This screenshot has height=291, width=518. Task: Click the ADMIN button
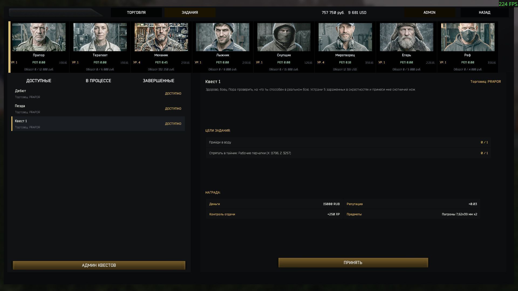coord(429,12)
